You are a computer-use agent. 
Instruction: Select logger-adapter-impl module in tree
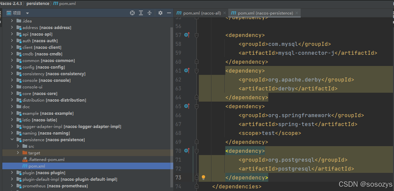click(71, 127)
